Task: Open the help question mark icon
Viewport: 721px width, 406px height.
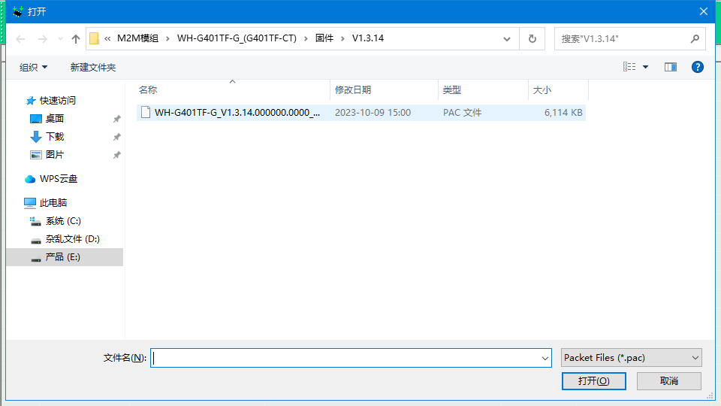Action: coord(697,67)
